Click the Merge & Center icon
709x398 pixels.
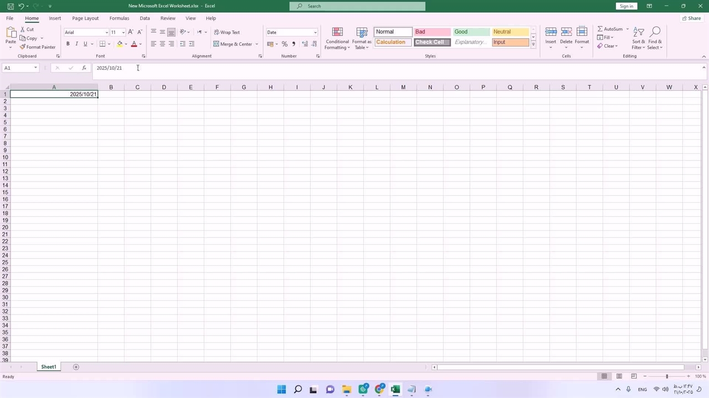click(x=217, y=44)
